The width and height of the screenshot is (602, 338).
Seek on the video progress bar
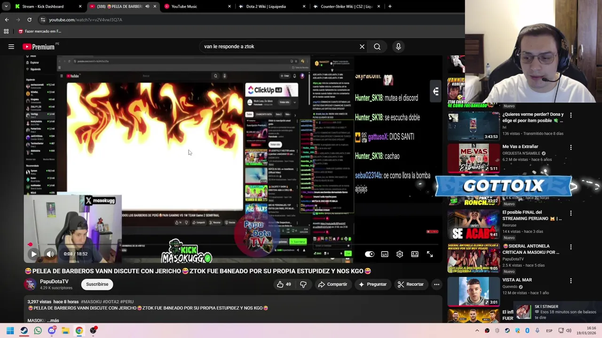(233, 245)
